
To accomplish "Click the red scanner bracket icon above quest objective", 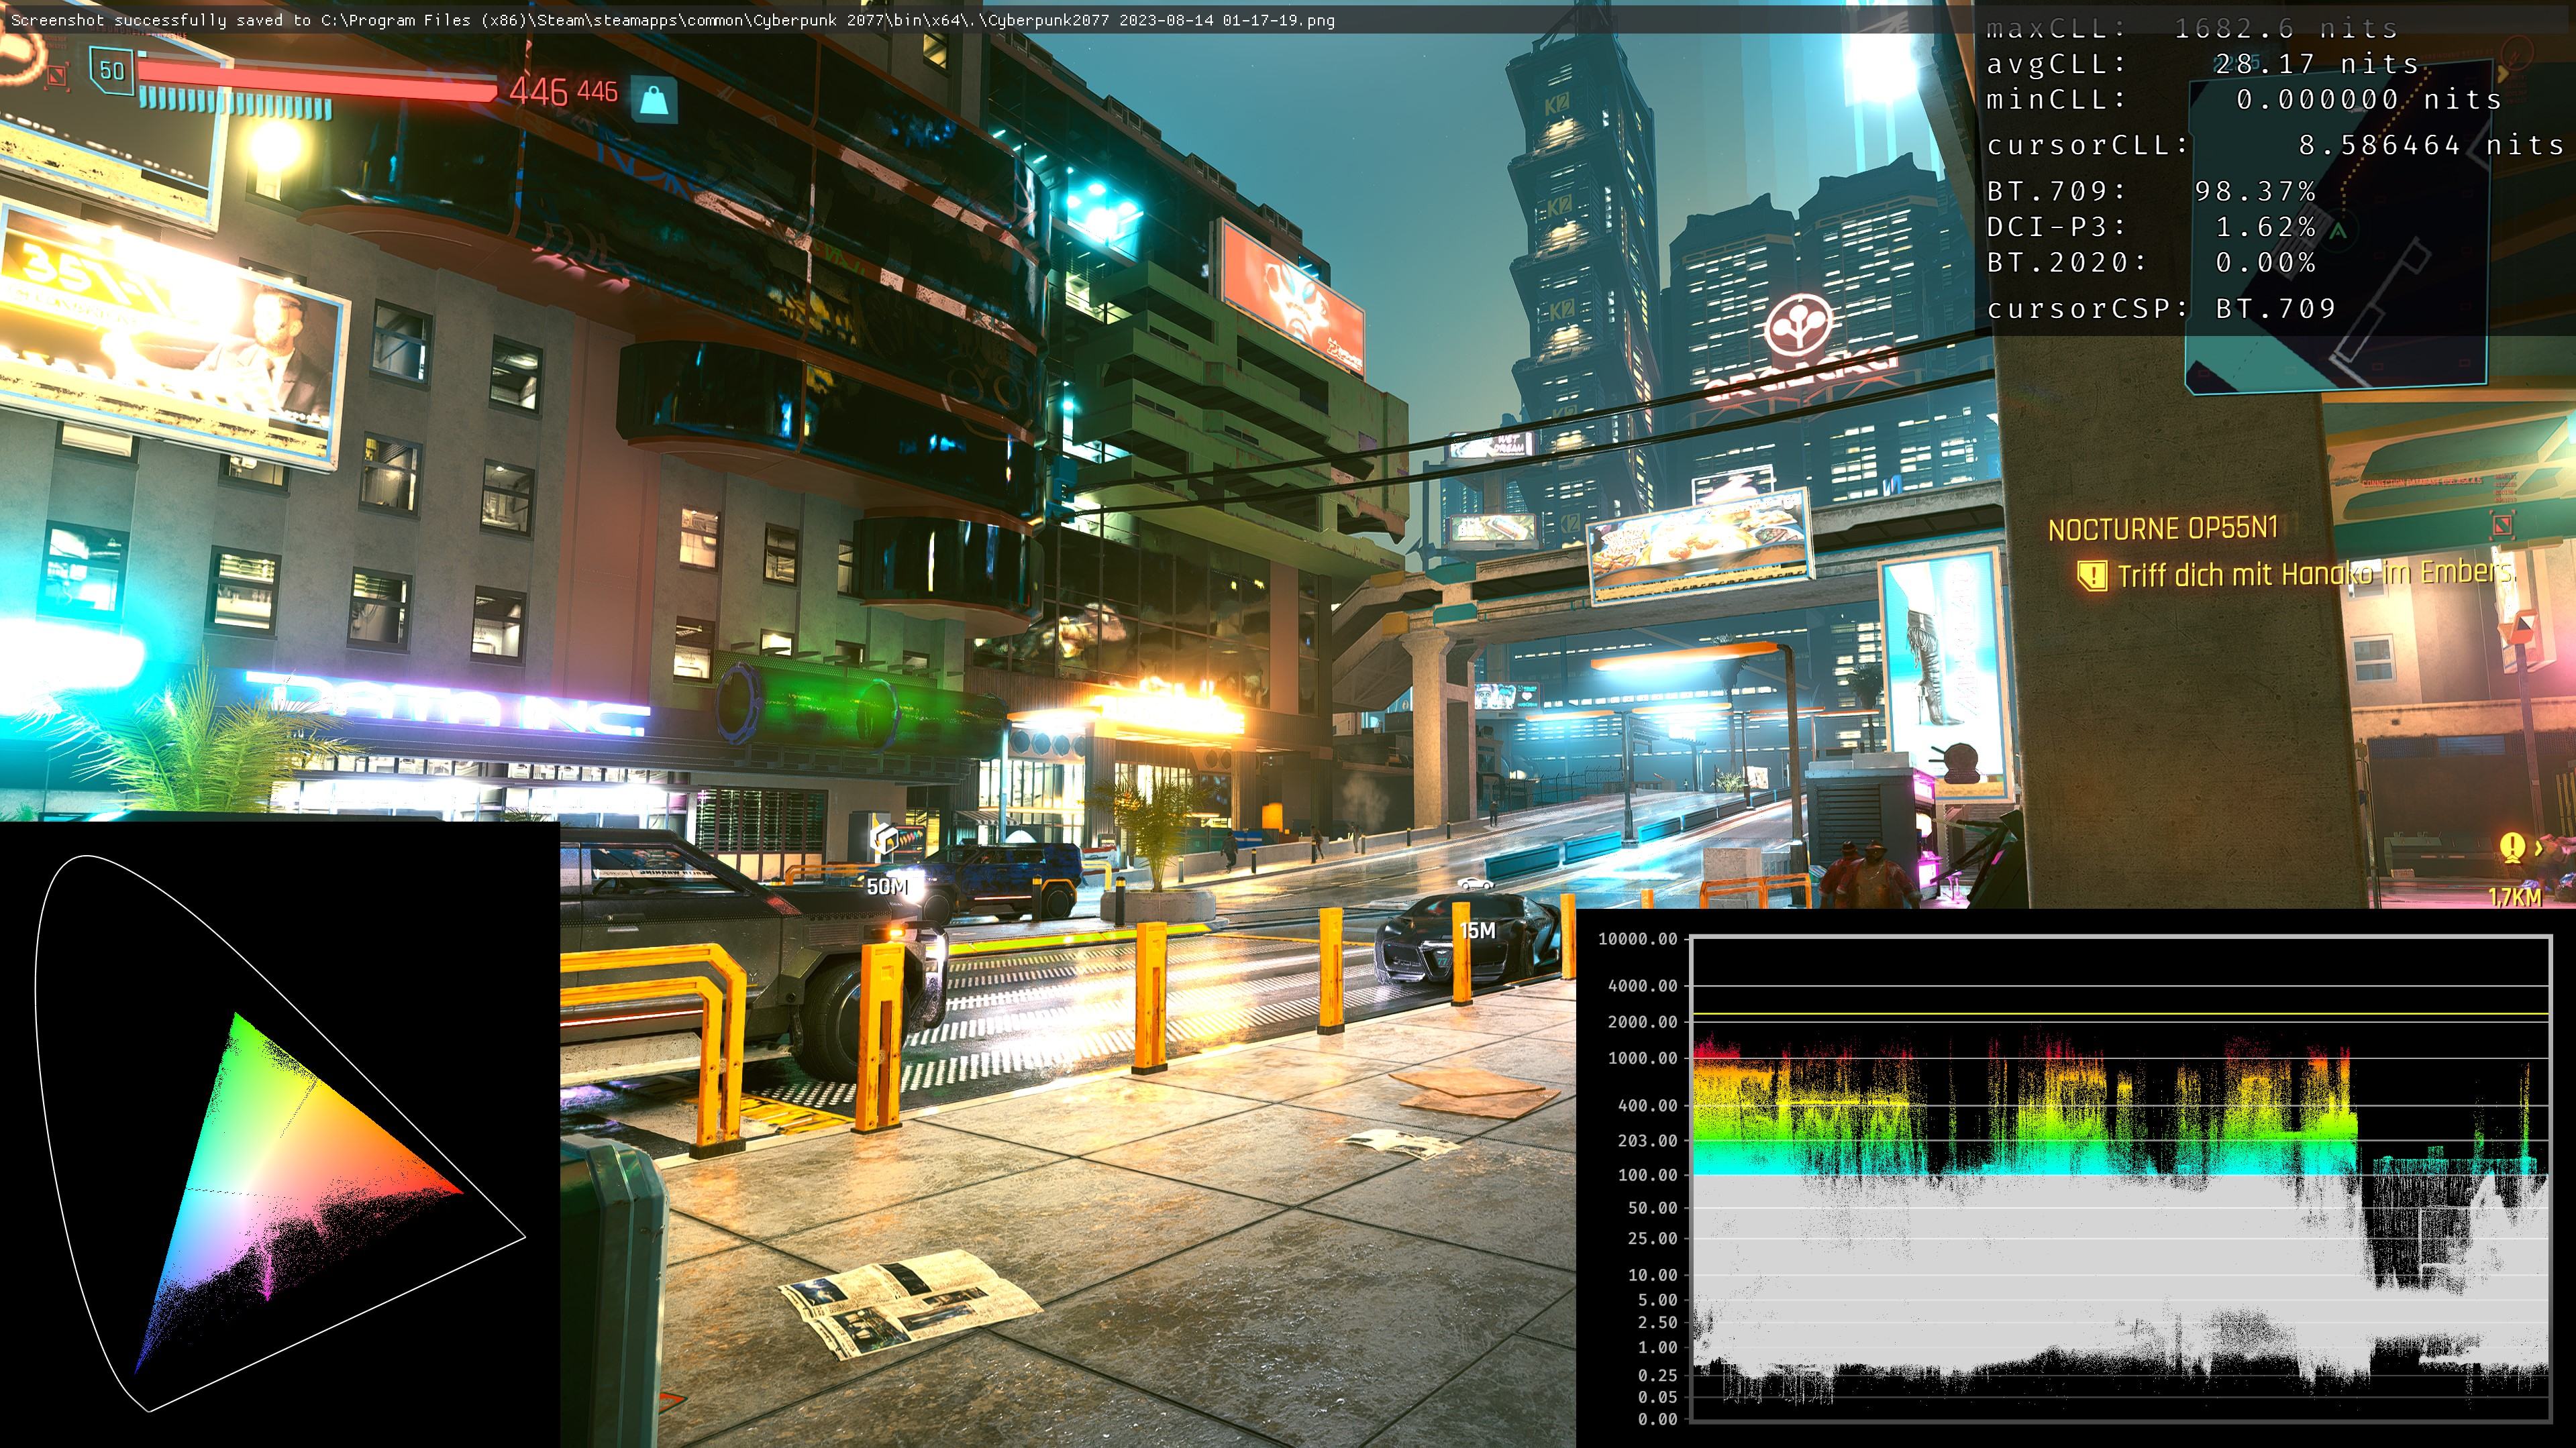I will (x=2502, y=524).
